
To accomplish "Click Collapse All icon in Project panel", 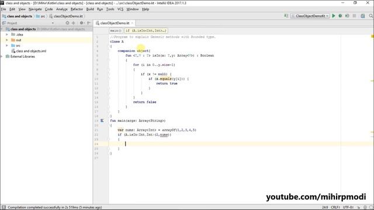I will [x=74, y=23].
